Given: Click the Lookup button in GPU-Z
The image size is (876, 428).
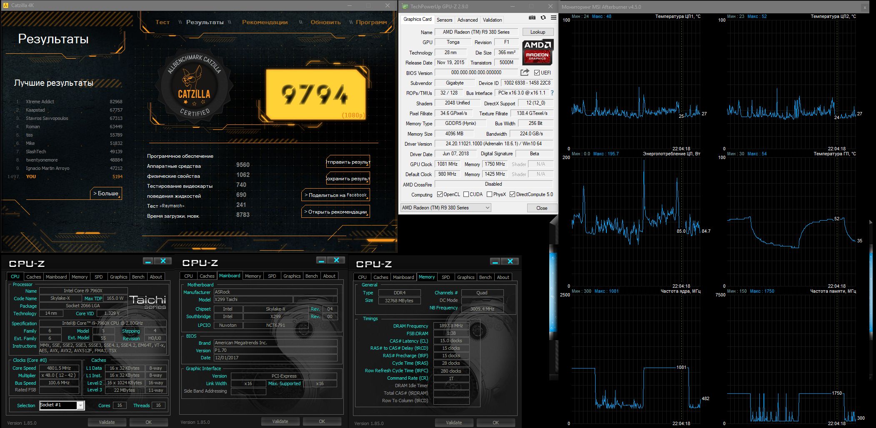Looking at the screenshot, I should 538,32.
